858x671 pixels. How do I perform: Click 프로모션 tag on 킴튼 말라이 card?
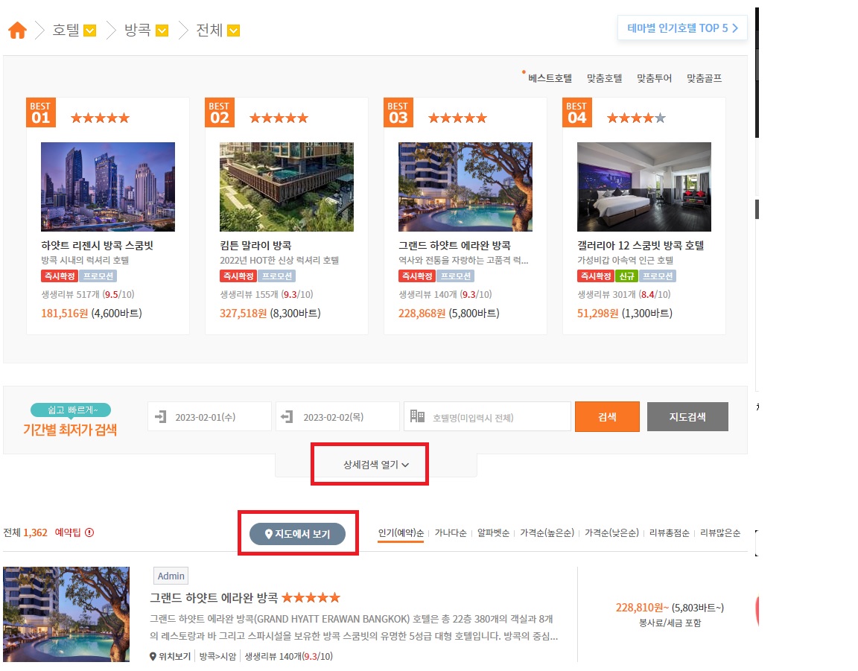coord(277,276)
